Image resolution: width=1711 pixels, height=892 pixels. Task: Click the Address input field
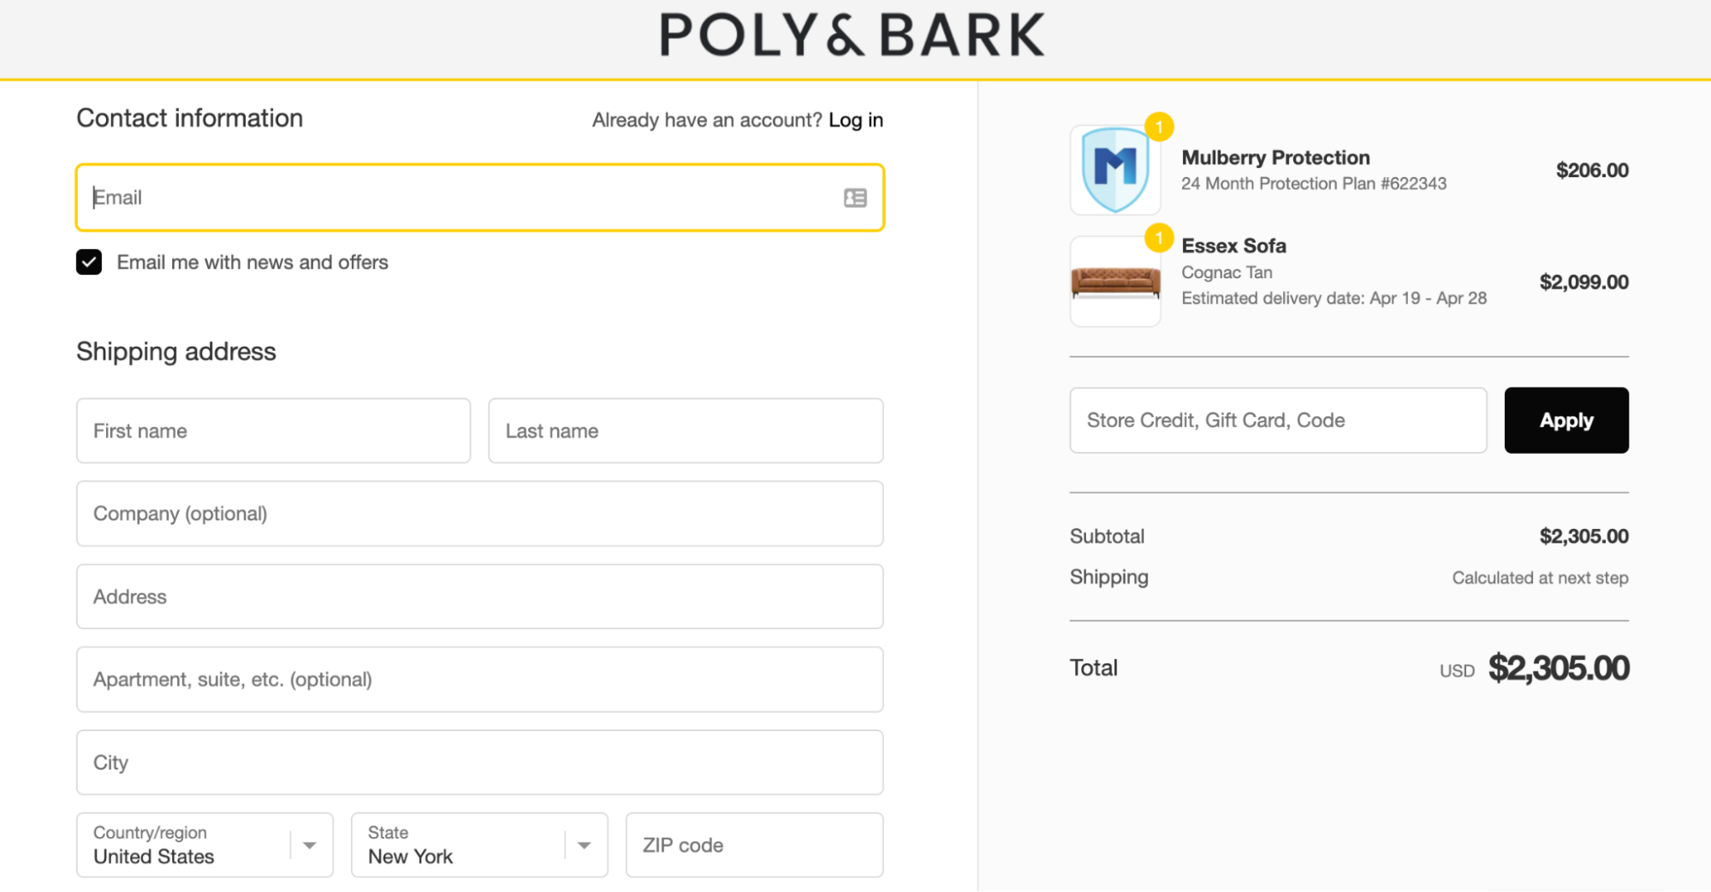pos(479,597)
